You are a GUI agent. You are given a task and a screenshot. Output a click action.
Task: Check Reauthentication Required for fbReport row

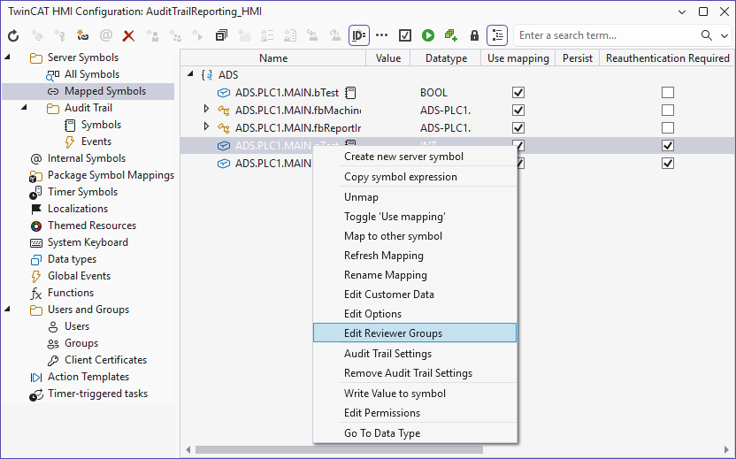[668, 128]
